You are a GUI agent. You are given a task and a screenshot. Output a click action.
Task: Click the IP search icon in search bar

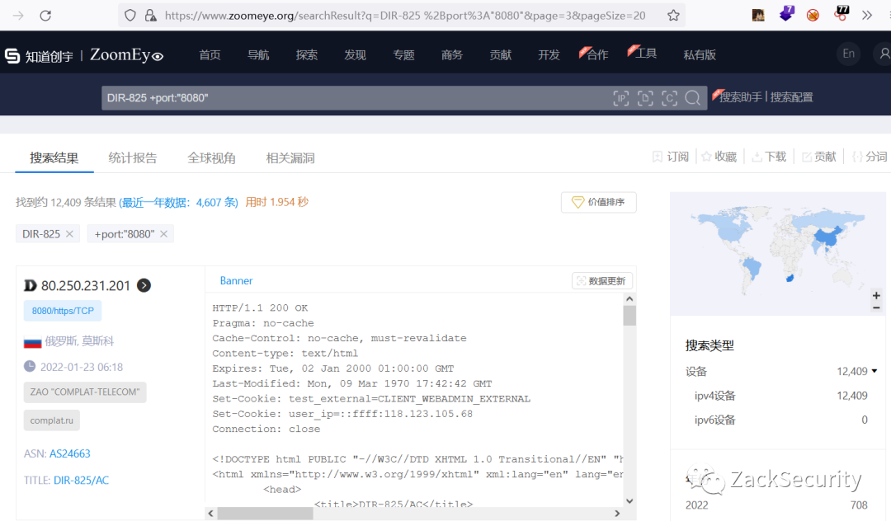[x=621, y=98]
